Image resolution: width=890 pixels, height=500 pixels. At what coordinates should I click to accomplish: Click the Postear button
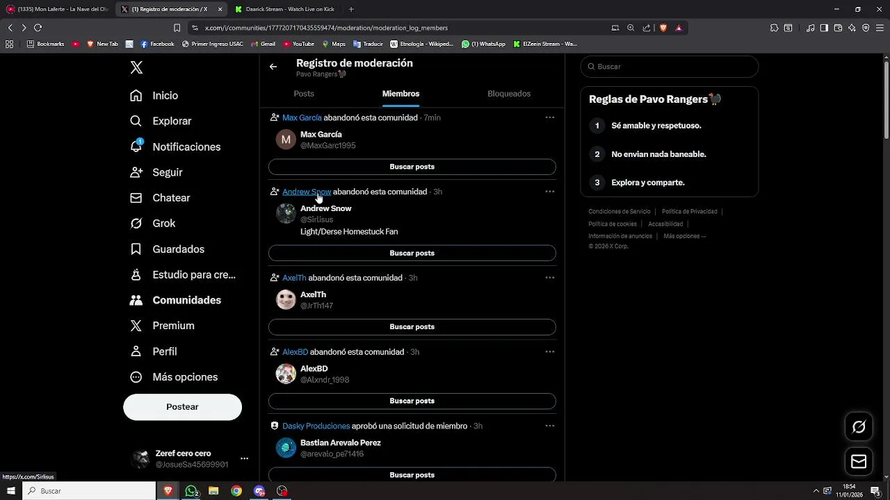click(182, 407)
